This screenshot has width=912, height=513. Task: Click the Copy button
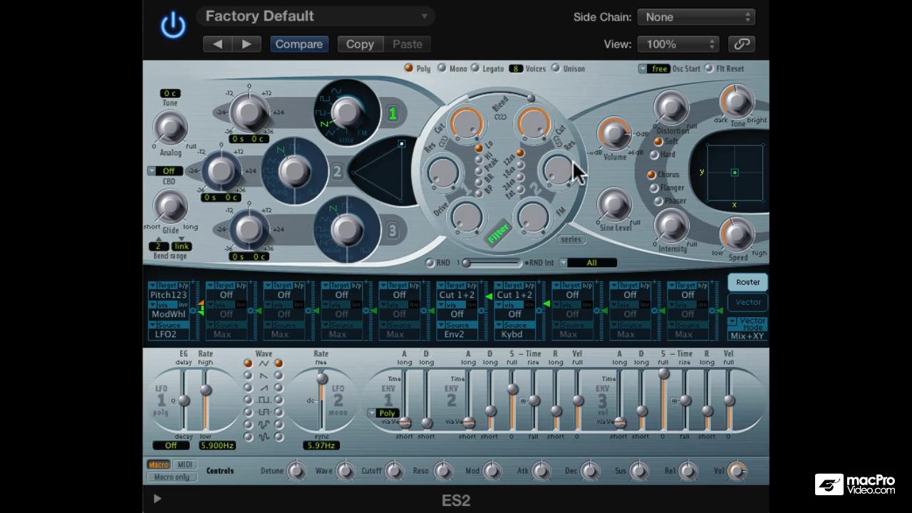[360, 44]
